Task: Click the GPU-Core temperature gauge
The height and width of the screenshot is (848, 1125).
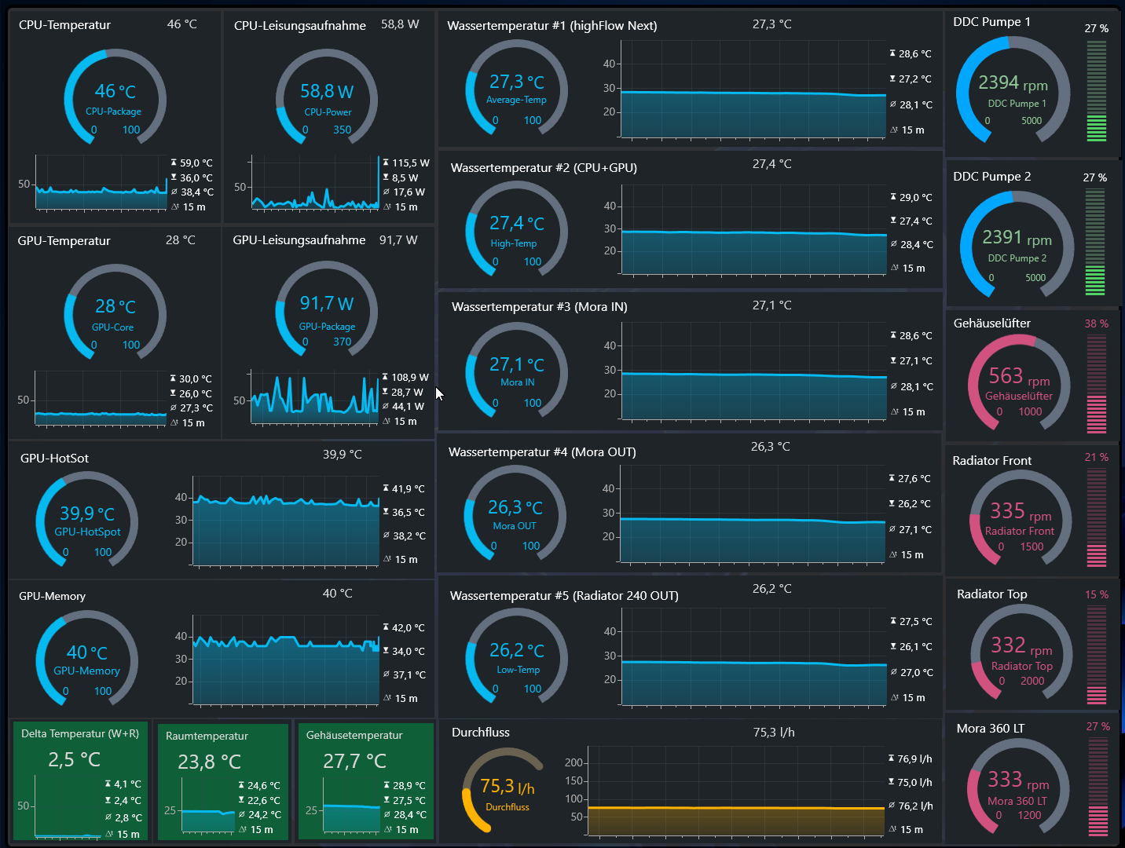Action: (x=115, y=313)
